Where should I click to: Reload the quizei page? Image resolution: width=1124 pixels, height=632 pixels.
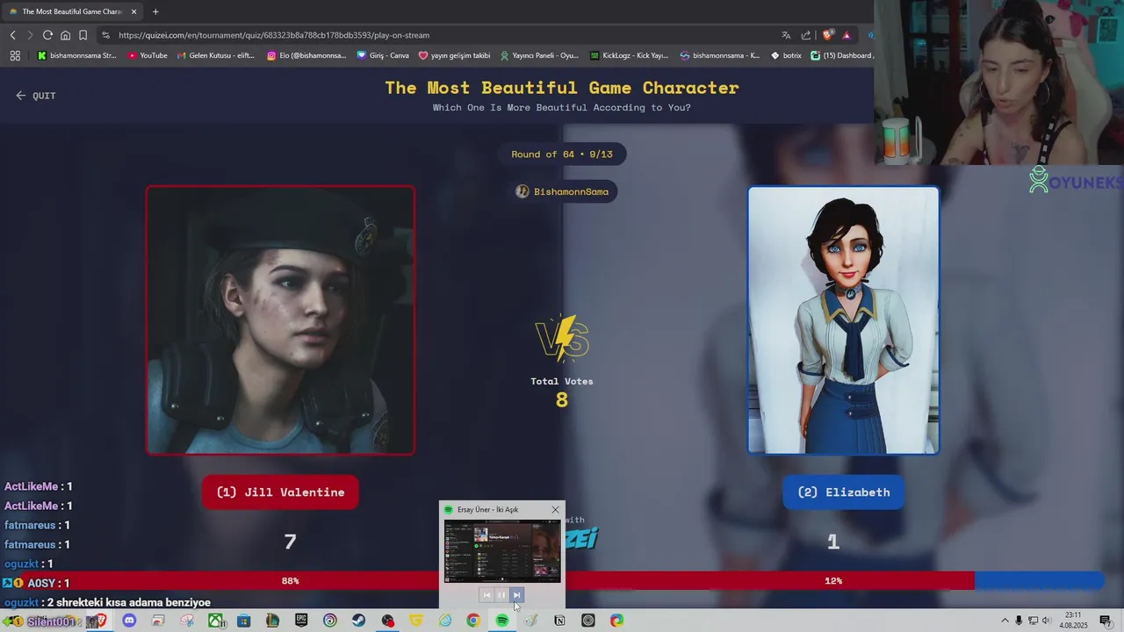click(47, 35)
